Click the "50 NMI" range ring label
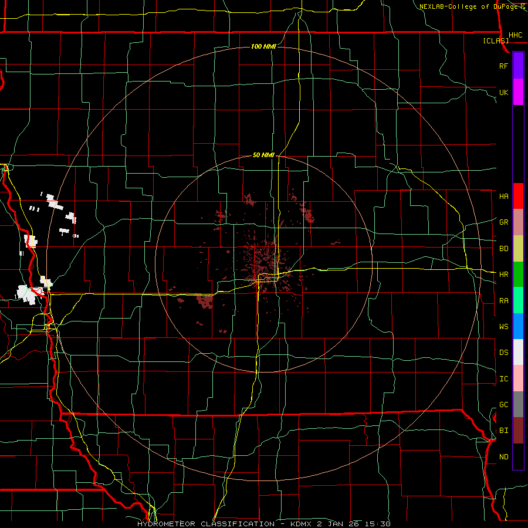Screen dimensions: 528x528 click(x=263, y=155)
